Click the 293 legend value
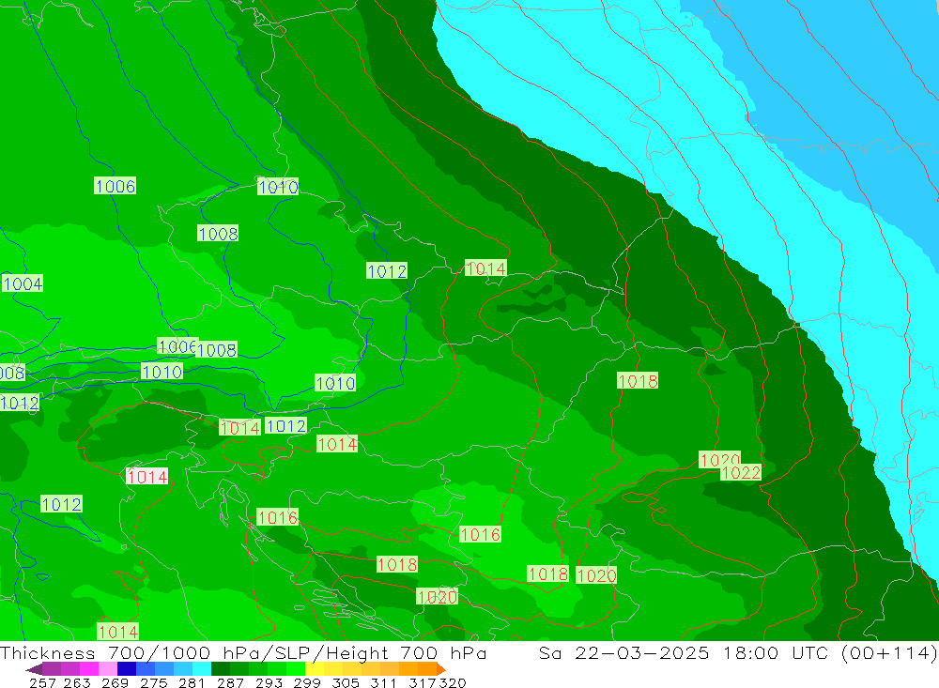Screen dimensions: 939x688 pos(269,682)
